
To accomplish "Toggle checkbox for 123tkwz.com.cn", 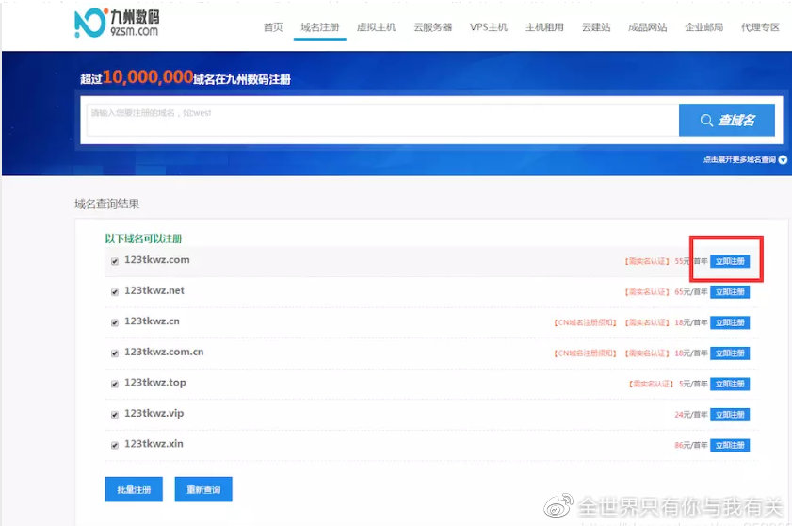I will (x=115, y=353).
